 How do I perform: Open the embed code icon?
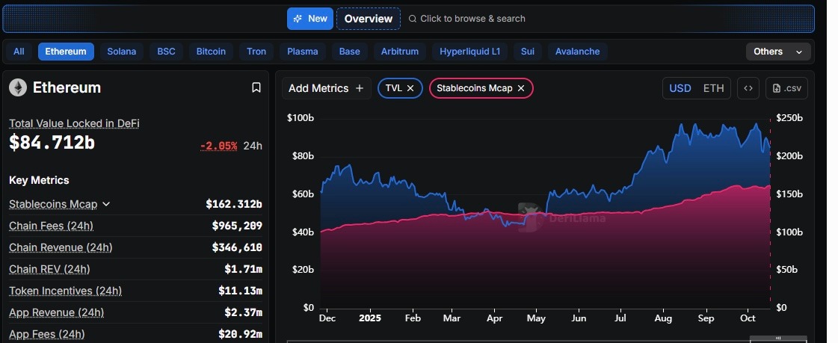coord(748,88)
